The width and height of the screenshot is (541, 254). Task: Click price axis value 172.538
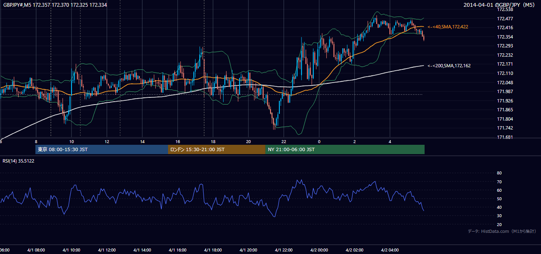(x=505, y=9)
